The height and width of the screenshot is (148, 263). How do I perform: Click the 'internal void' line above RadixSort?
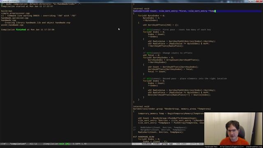click(141, 9)
